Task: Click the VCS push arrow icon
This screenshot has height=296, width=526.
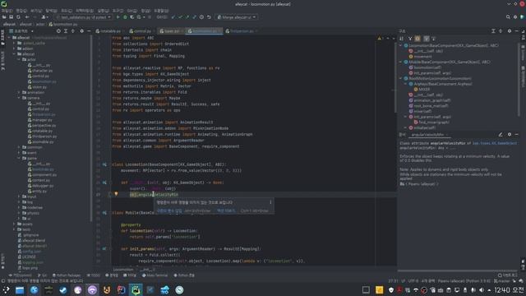Action: [187, 17]
